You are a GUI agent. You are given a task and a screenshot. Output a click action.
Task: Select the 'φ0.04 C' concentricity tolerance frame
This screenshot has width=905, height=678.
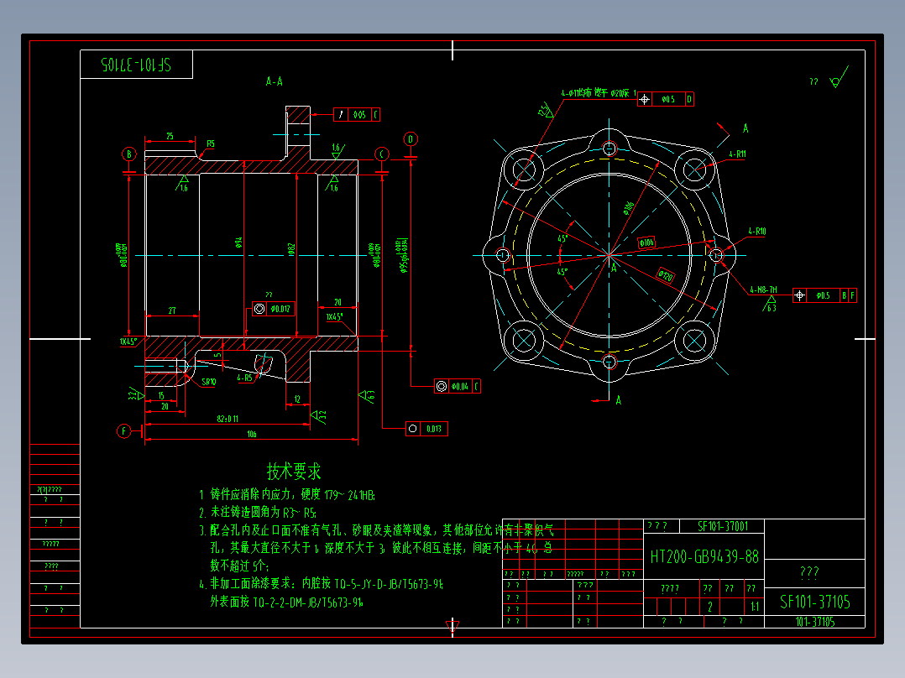coord(457,386)
